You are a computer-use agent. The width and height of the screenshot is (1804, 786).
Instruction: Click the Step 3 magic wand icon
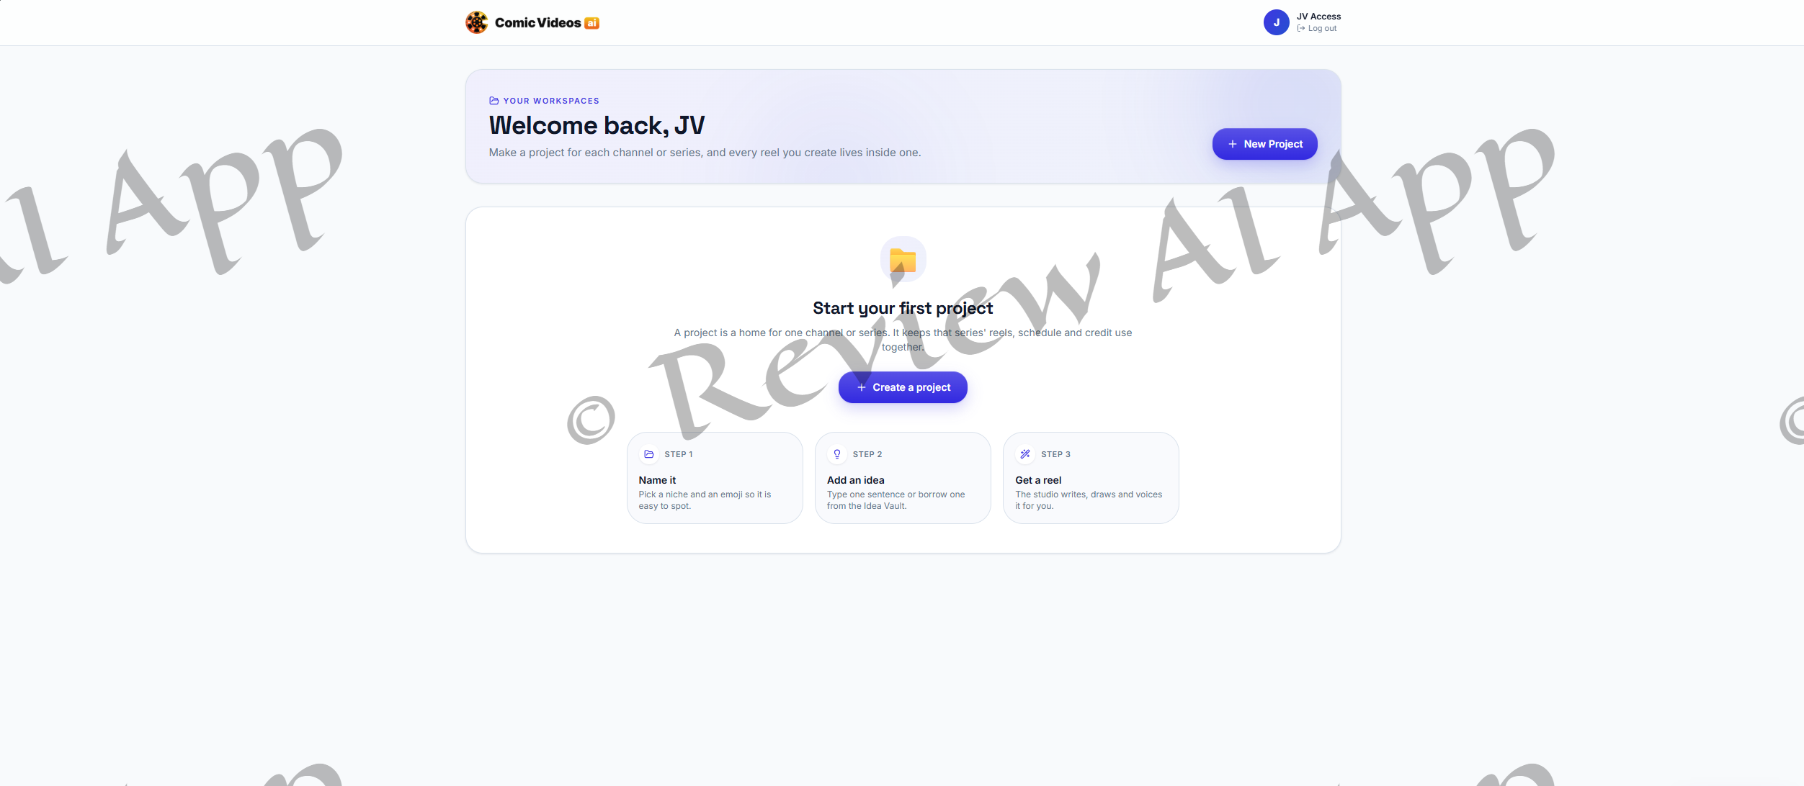tap(1024, 454)
